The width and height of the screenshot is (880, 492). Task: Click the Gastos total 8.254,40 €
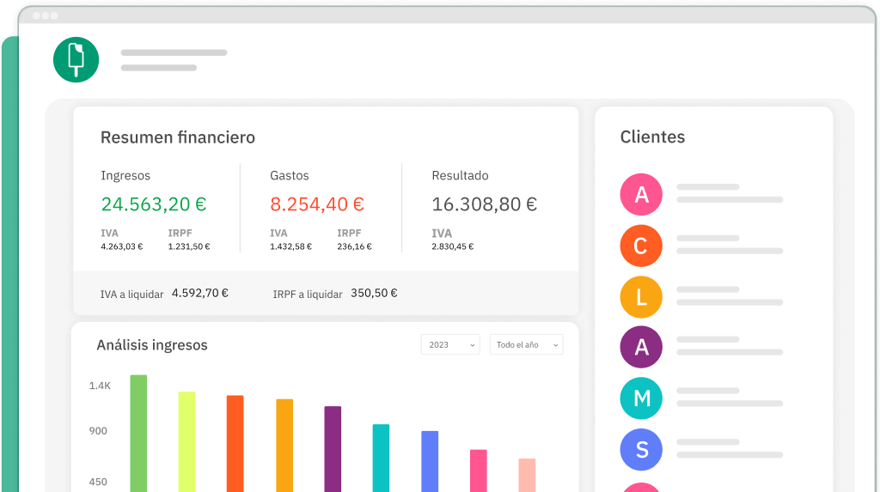click(317, 203)
